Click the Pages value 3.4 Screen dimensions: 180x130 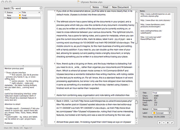click(x=156, y=105)
